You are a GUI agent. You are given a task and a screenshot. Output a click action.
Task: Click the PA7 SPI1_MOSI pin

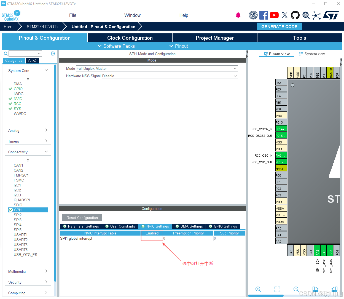tap(330, 250)
